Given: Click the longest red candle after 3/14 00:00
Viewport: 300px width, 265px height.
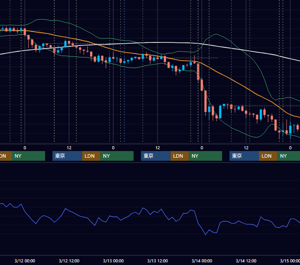Looking at the screenshot, I should click(206, 102).
